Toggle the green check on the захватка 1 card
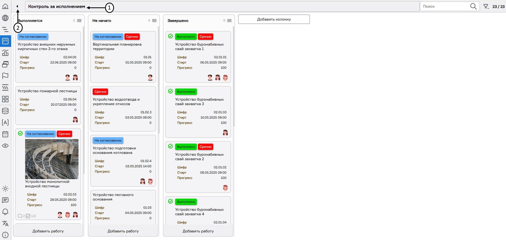 coord(171,36)
